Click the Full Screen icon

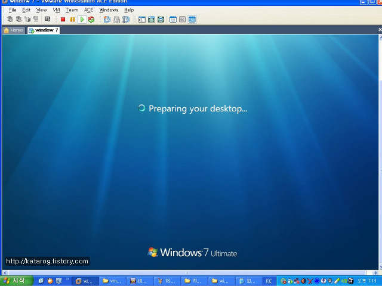click(151, 20)
